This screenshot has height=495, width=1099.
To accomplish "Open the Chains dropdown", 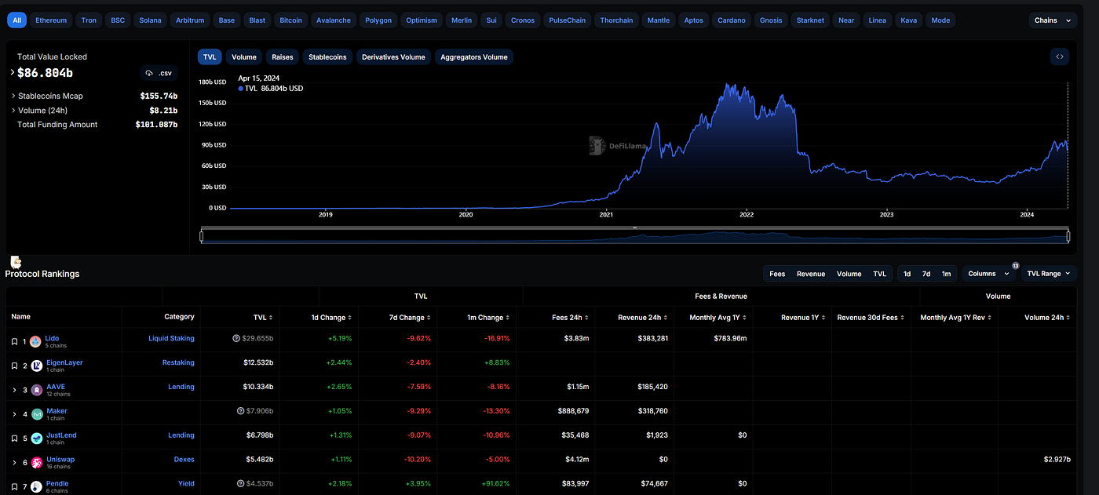I will (x=1052, y=20).
